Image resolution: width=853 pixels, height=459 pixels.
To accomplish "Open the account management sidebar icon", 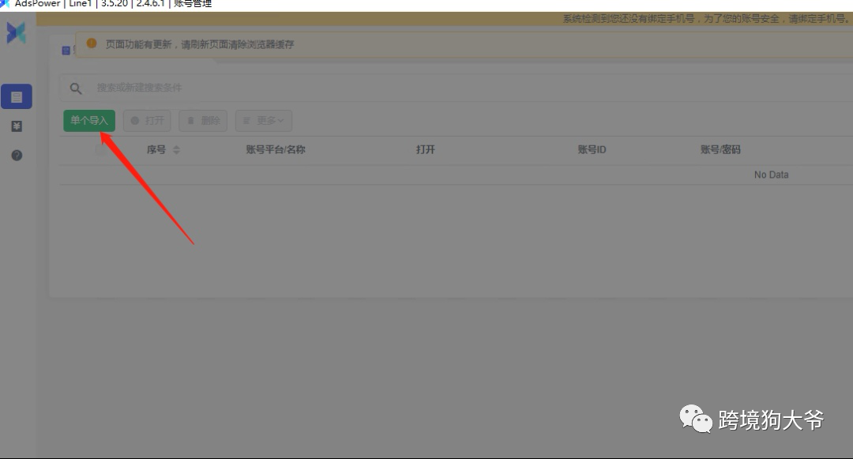I will pyautogui.click(x=16, y=96).
